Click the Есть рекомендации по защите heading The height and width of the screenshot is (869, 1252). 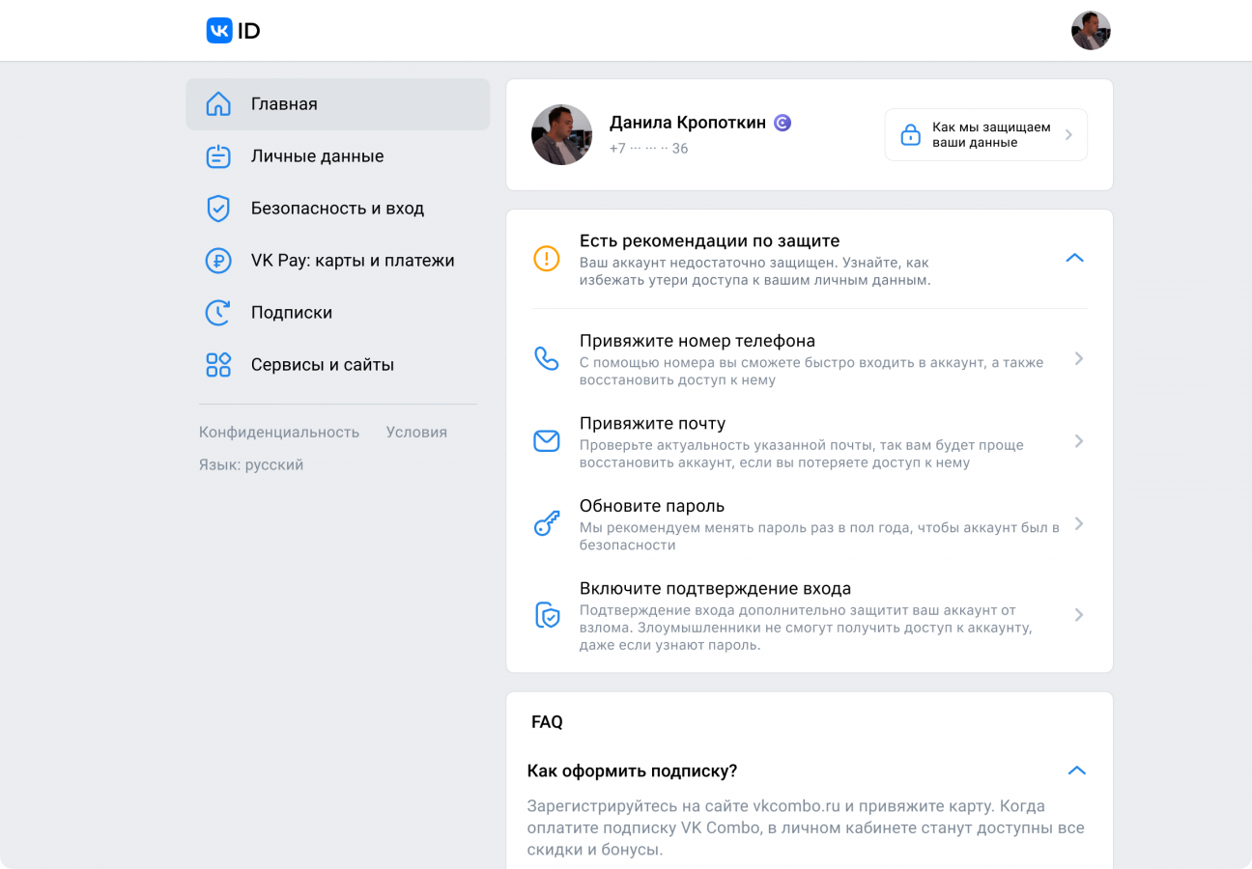[x=709, y=240]
